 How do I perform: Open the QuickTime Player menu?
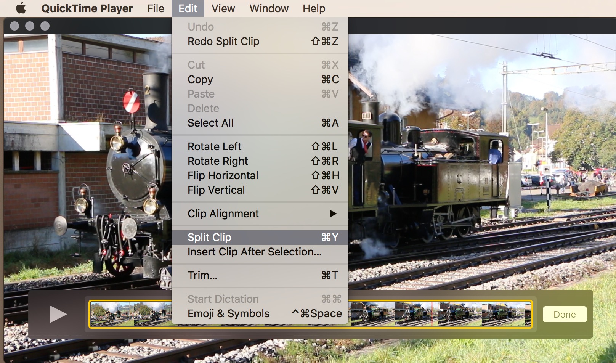[x=87, y=8]
